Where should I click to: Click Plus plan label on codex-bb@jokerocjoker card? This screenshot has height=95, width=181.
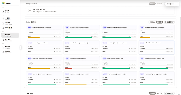[x=68, y=47]
